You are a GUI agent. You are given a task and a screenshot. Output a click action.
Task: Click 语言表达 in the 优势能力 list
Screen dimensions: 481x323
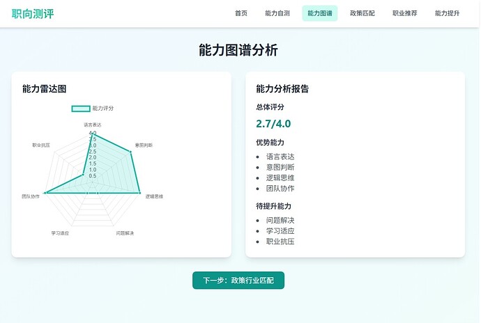(x=280, y=157)
